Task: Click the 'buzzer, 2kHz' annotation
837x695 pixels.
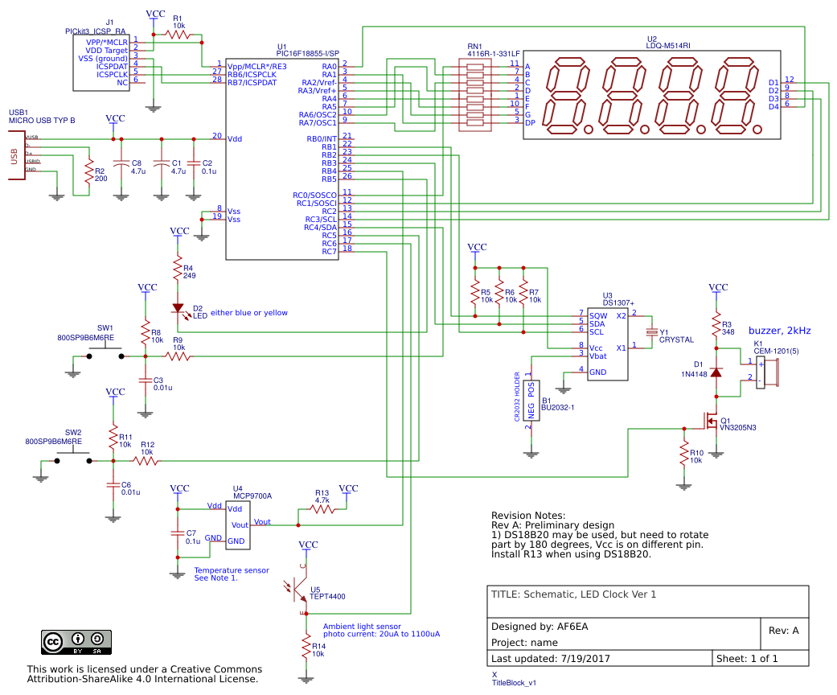Action: (x=779, y=331)
